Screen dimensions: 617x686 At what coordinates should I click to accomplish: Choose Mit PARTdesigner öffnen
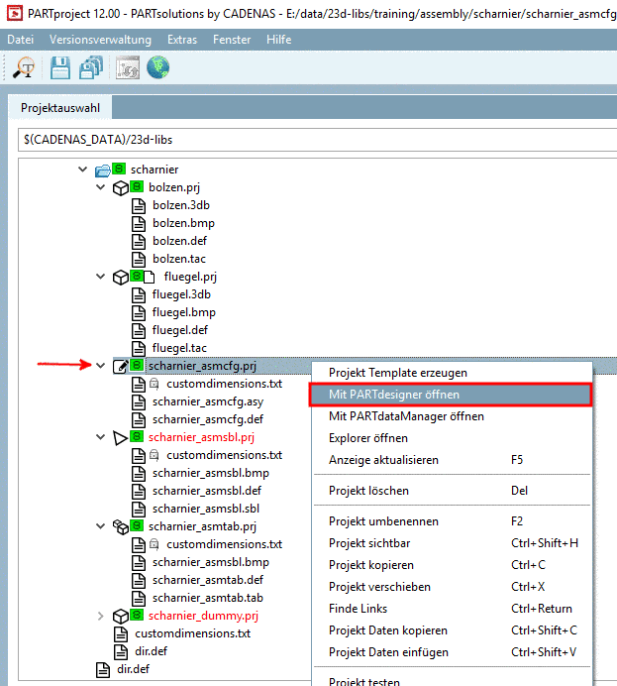(x=451, y=395)
